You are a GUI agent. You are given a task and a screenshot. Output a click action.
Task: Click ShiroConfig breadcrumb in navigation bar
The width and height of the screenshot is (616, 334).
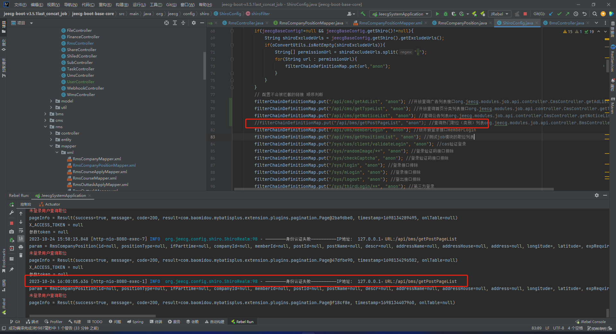[227, 14]
